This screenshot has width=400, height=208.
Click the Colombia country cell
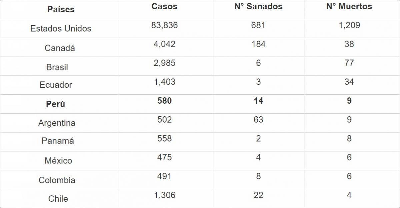[x=57, y=180]
